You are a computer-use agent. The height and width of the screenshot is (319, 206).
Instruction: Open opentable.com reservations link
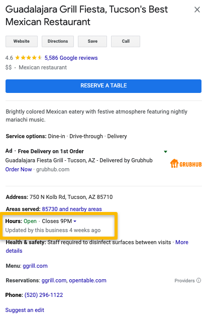tap(87, 280)
